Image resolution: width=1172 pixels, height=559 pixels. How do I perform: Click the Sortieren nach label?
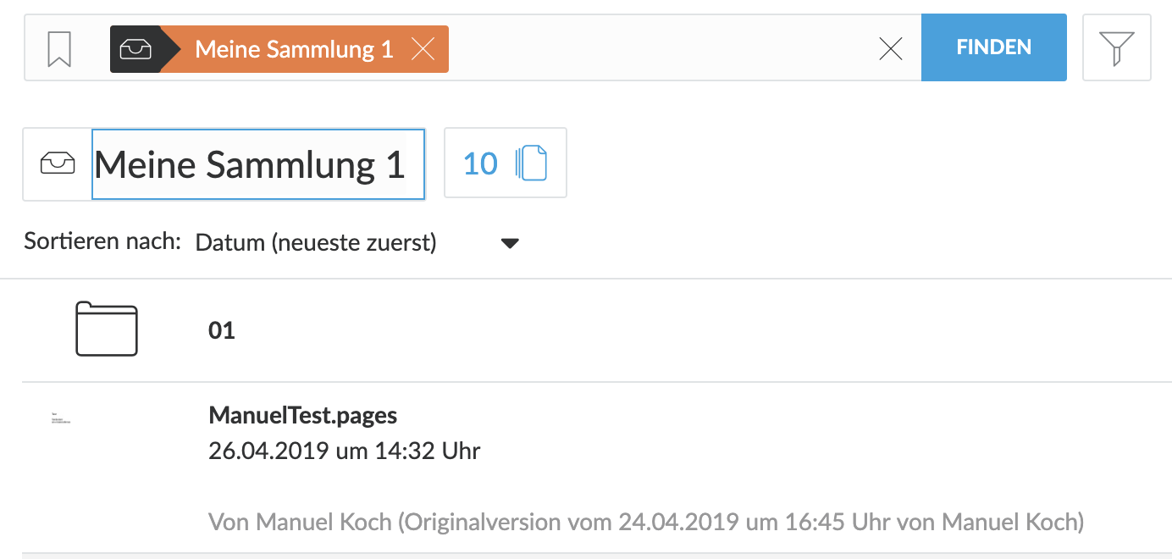(x=102, y=241)
